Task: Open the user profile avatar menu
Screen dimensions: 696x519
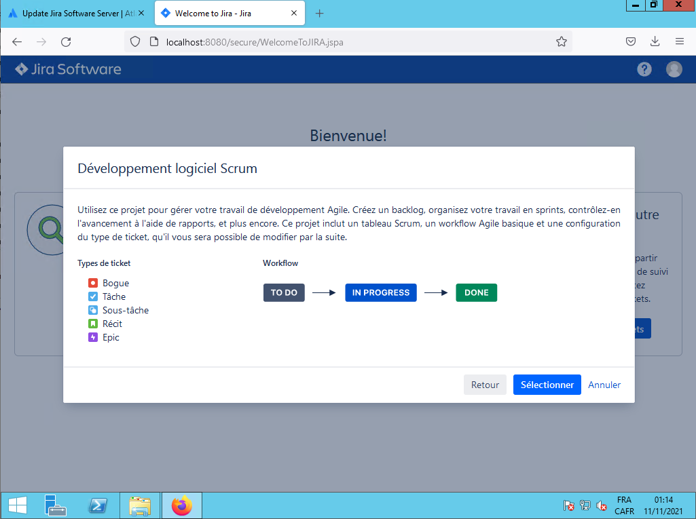Action: [x=674, y=69]
